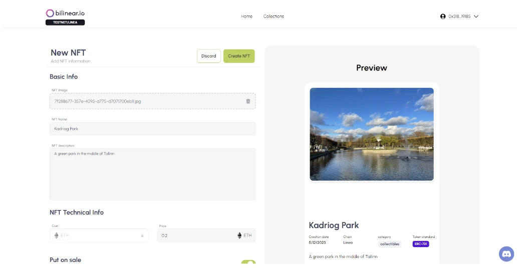Open the Home menu item
This screenshot has width=524, height=271.
(246, 16)
